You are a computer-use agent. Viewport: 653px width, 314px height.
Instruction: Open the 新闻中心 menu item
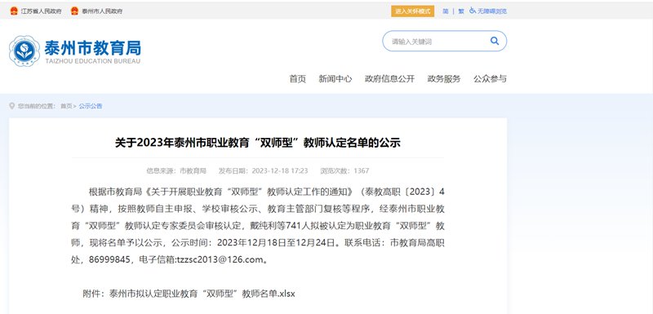335,78
